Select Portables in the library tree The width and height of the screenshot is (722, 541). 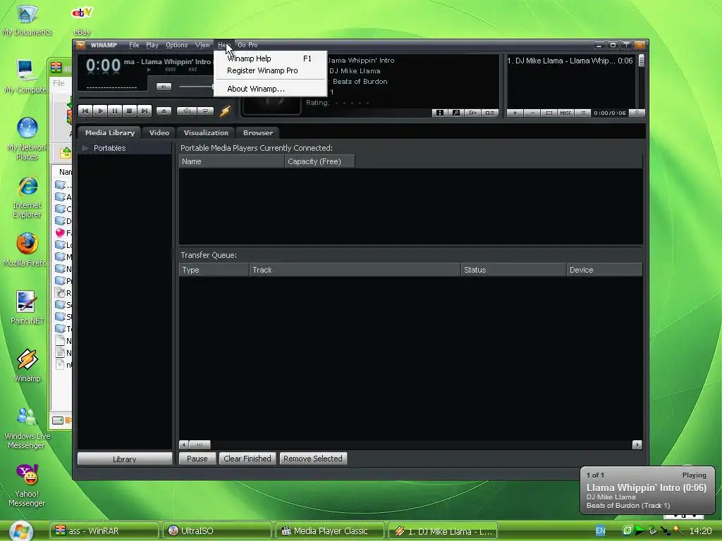109,148
